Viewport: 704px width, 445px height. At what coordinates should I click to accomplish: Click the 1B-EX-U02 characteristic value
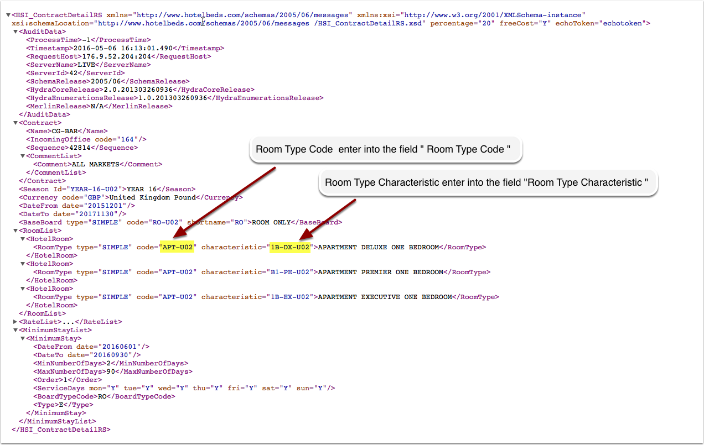click(290, 297)
